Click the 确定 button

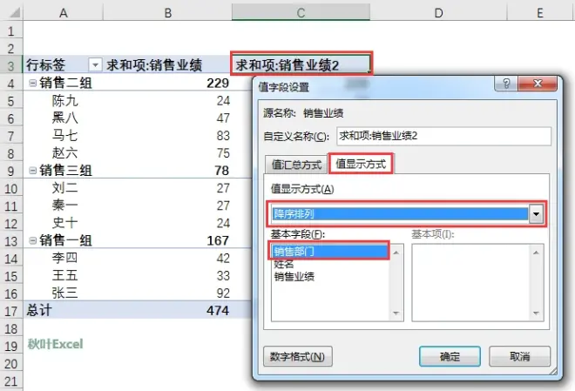450,356
